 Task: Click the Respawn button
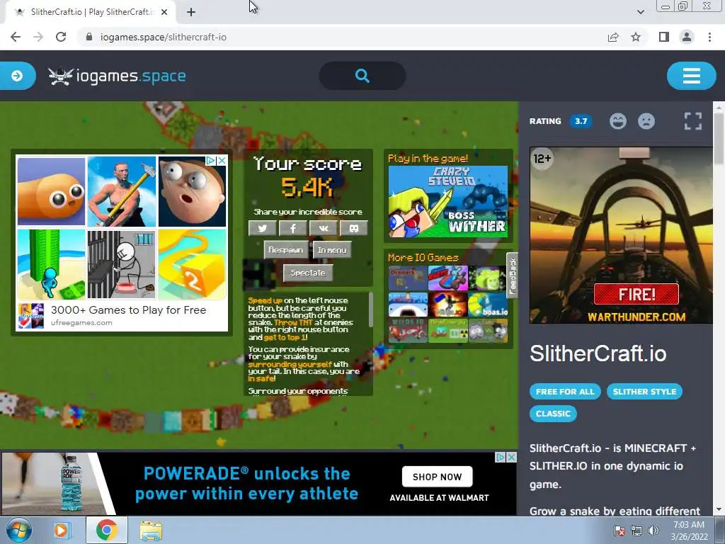[286, 250]
